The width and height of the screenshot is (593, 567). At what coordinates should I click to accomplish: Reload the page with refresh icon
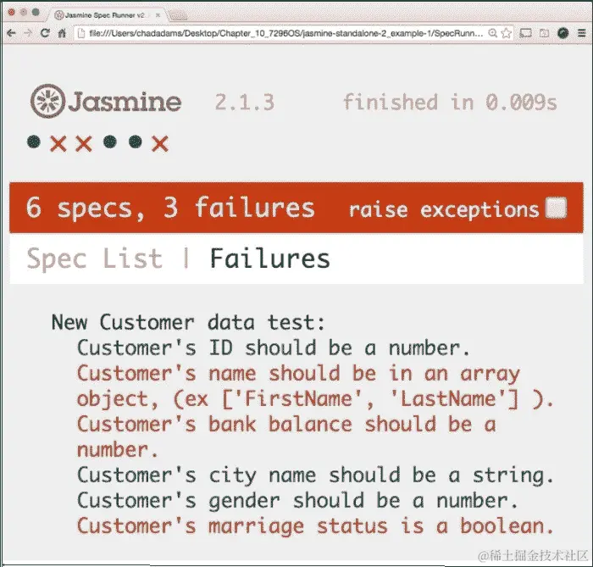(x=45, y=33)
